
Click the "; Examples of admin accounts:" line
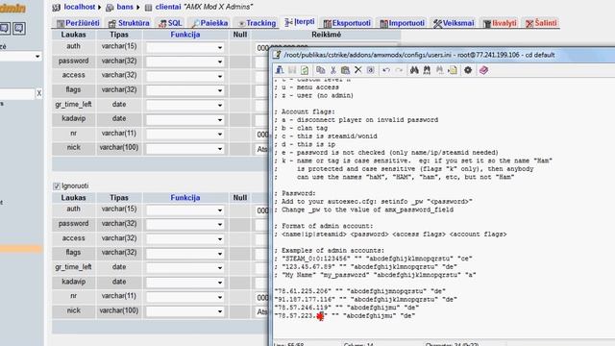pos(329,250)
